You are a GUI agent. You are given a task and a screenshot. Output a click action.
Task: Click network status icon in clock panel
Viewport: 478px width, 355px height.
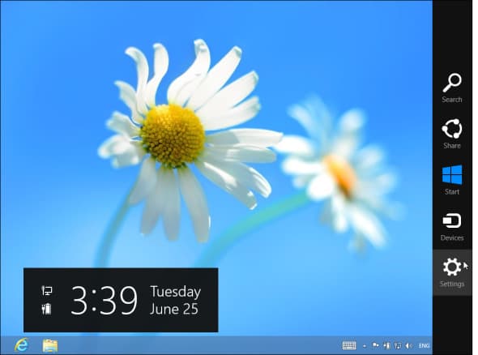click(47, 291)
